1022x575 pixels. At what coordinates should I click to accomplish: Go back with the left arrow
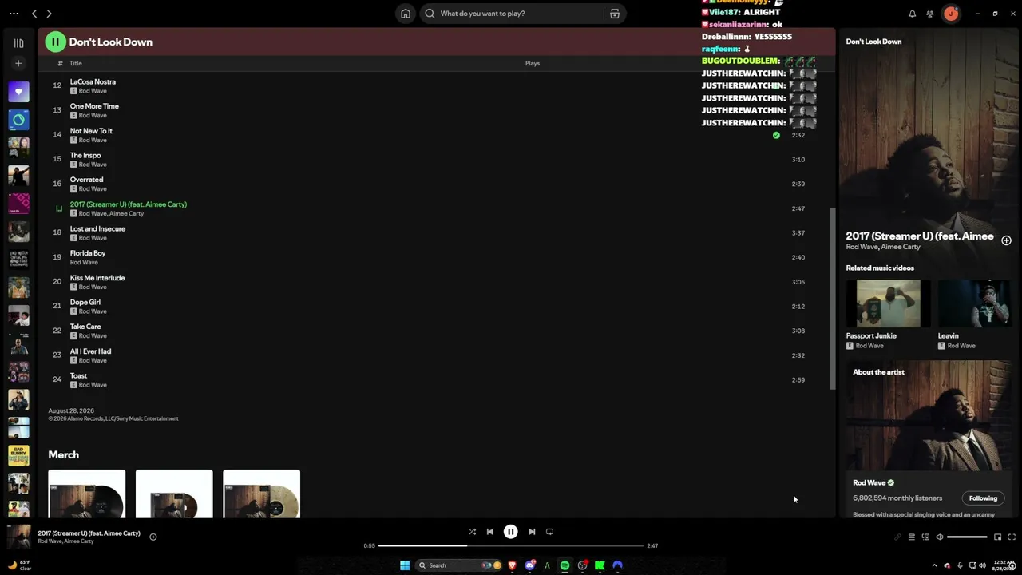tap(34, 14)
